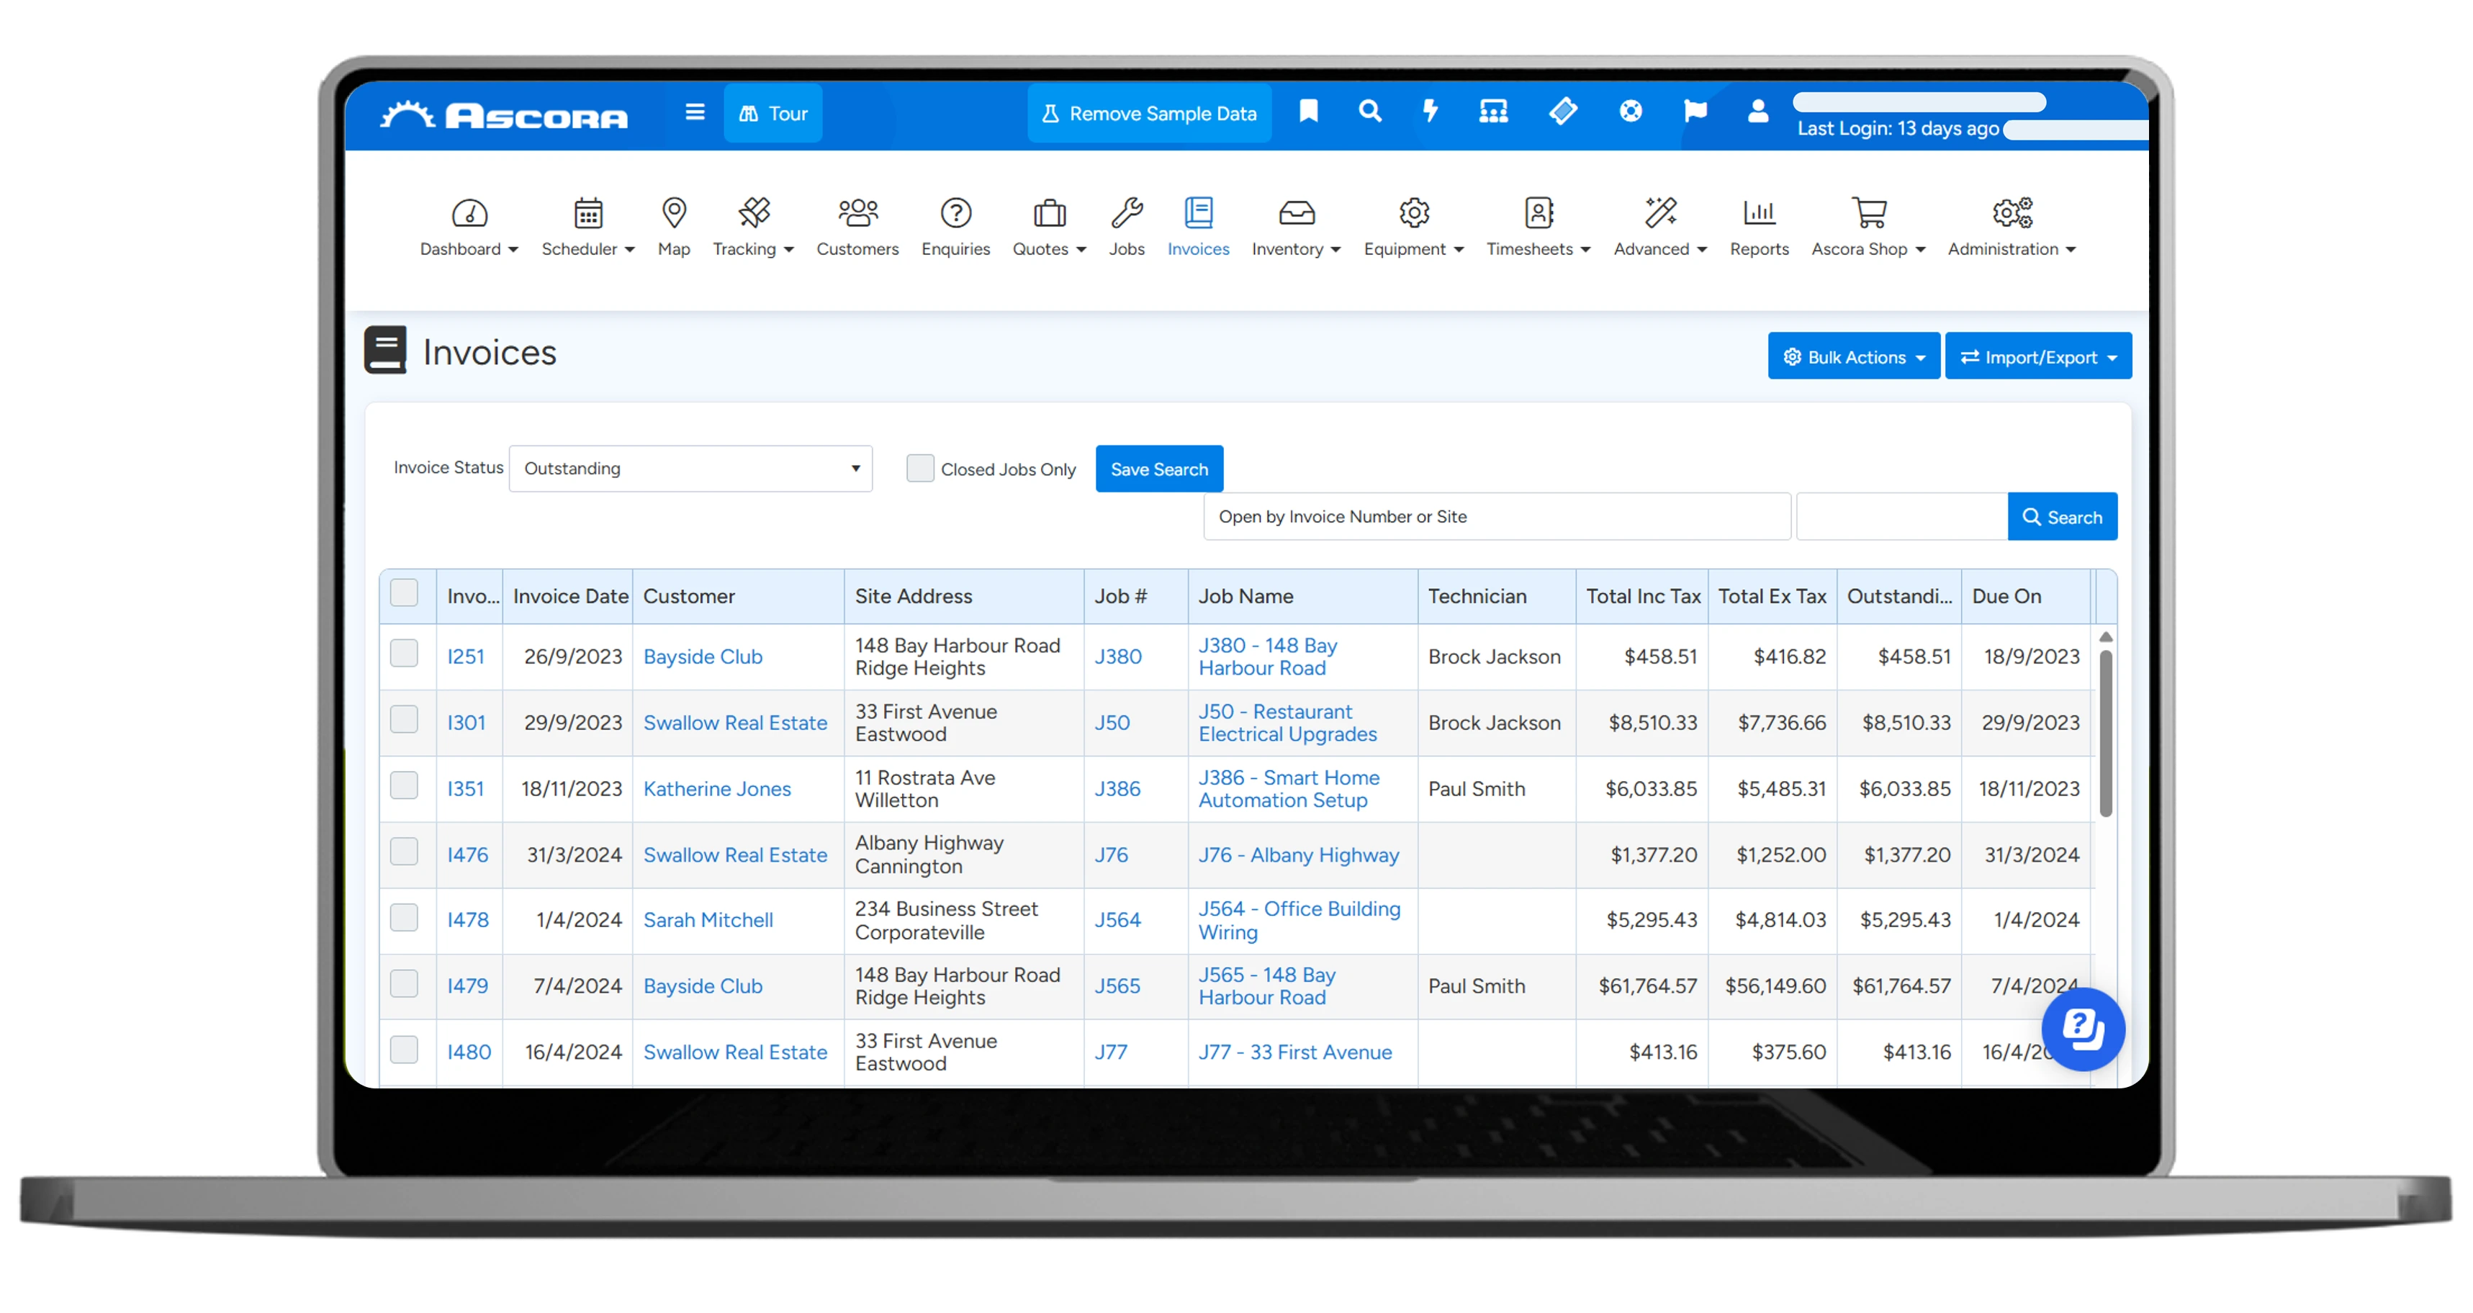The width and height of the screenshot is (2473, 1313).
Task: Expand the Dashboard menu label
Action: point(469,250)
